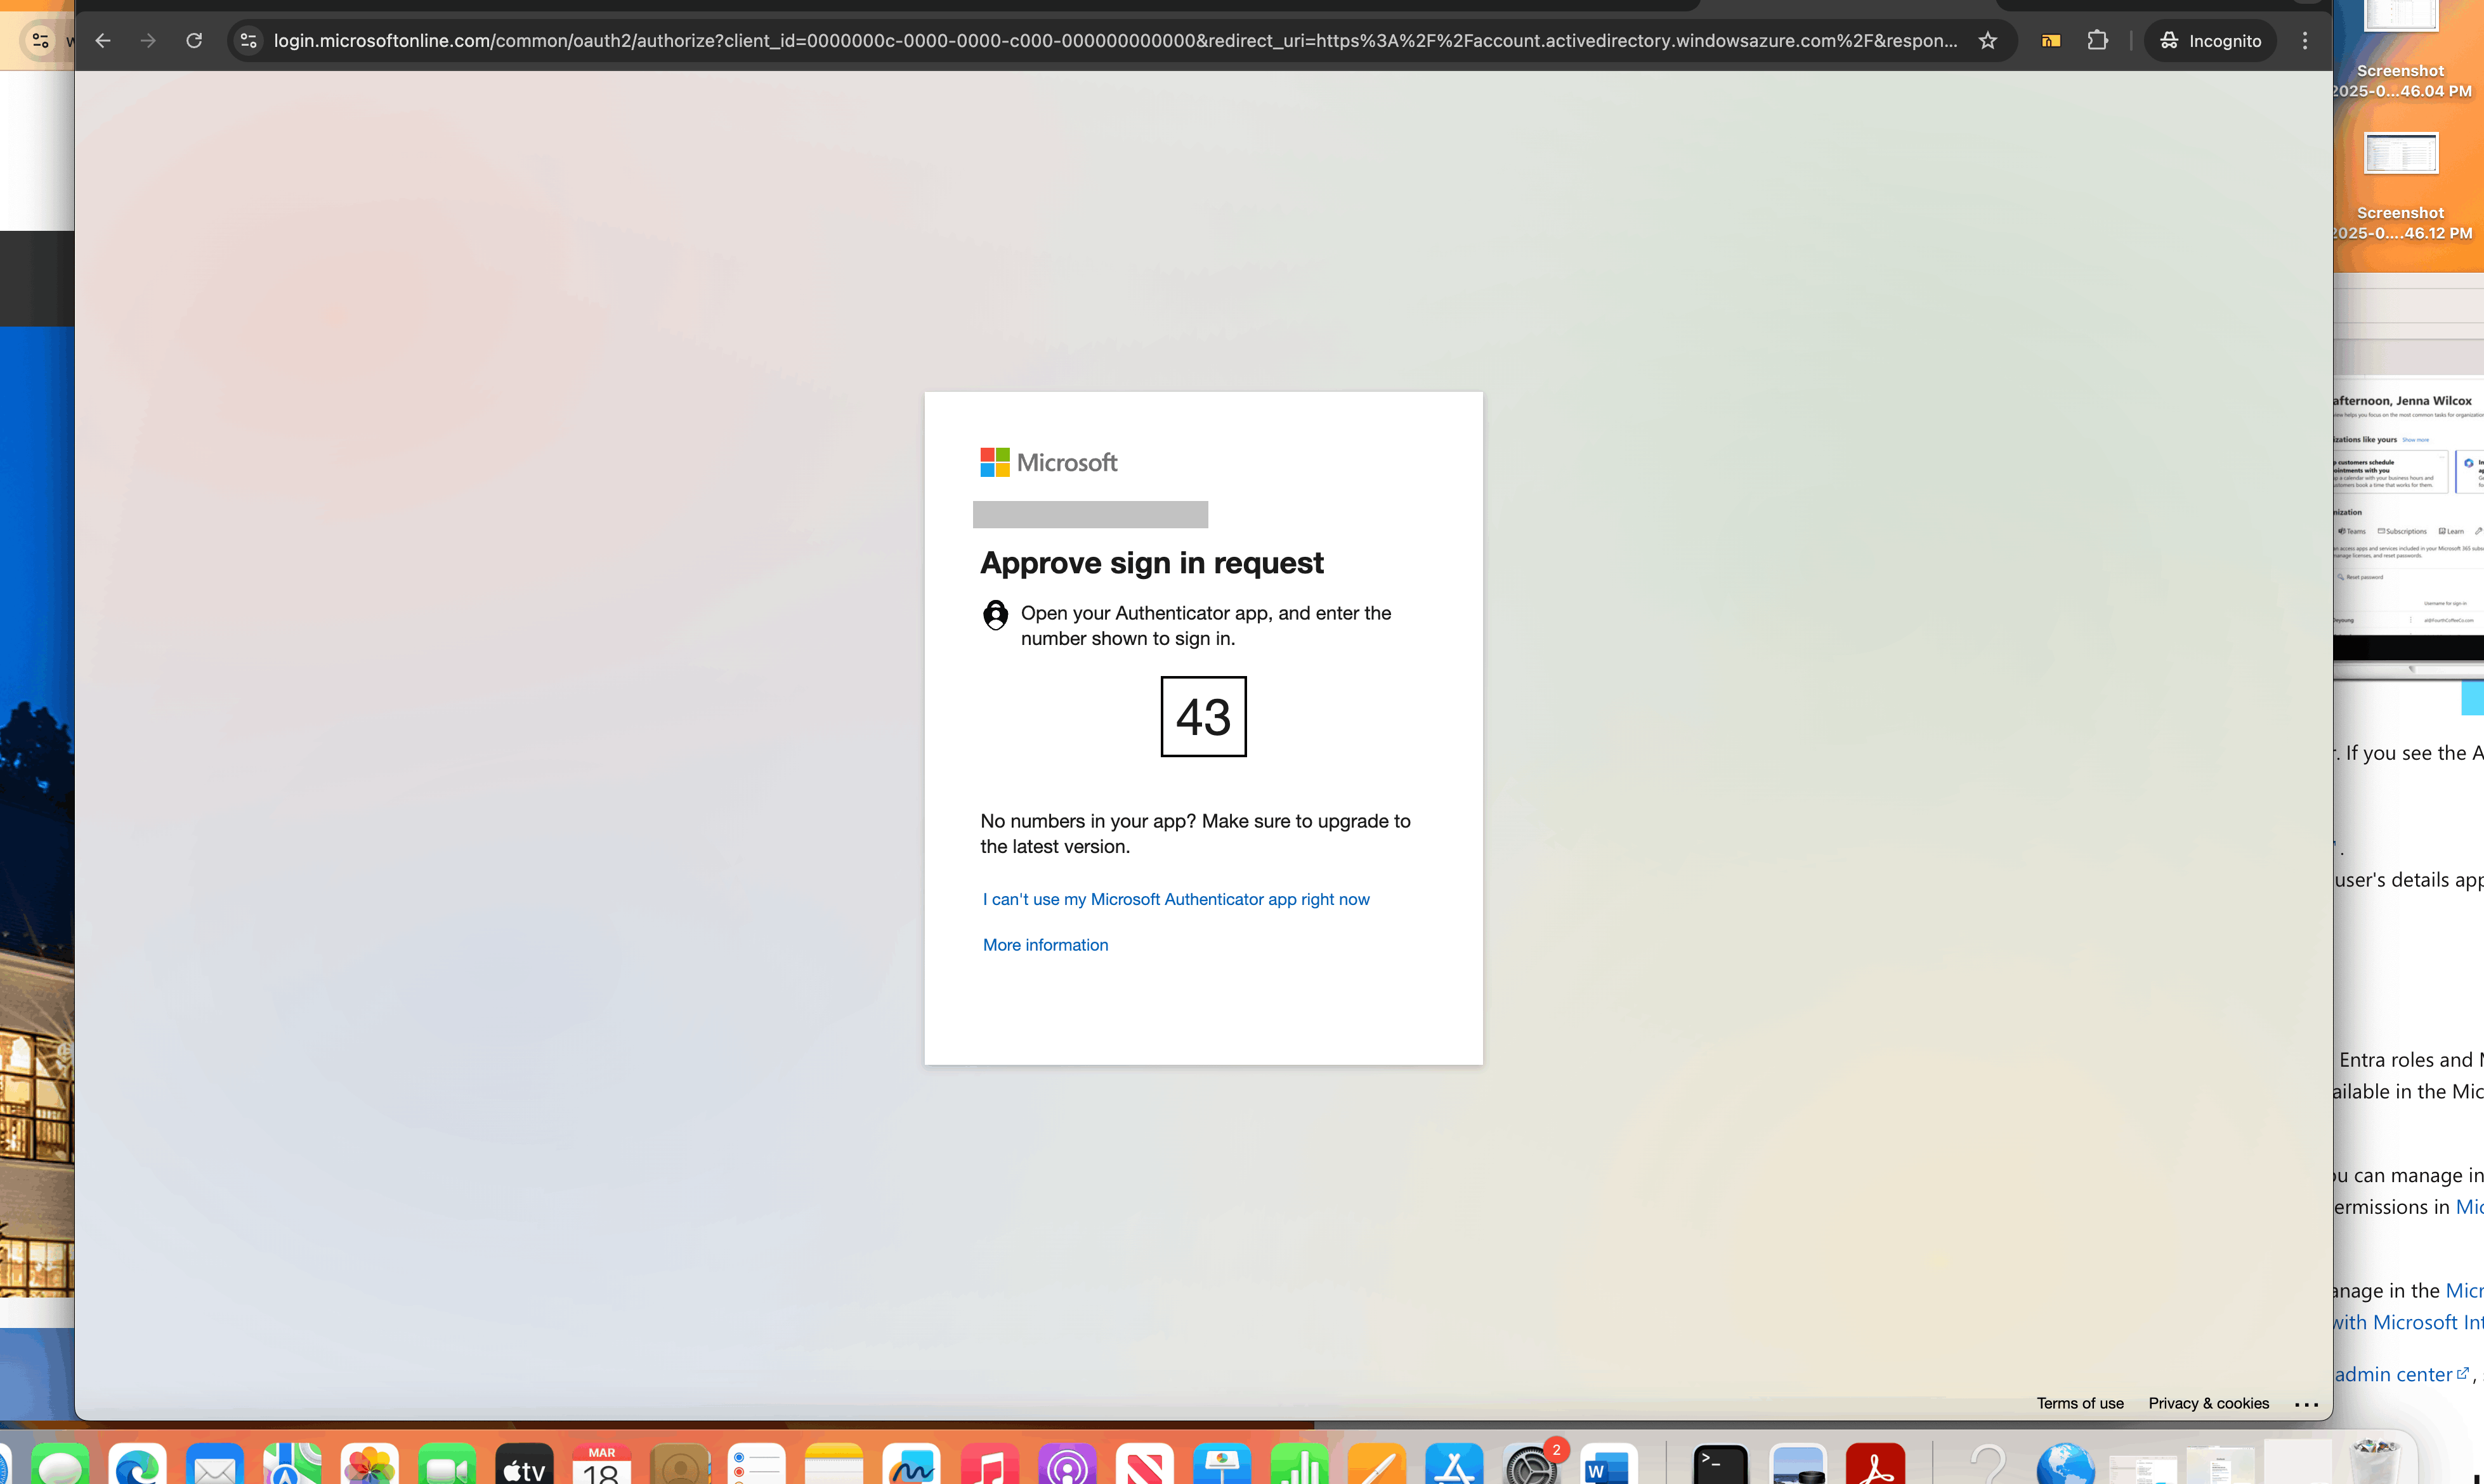The height and width of the screenshot is (1484, 2484).
Task: Click 'I can't use my Microsoft Authenticator app right now'
Action: (1176, 899)
